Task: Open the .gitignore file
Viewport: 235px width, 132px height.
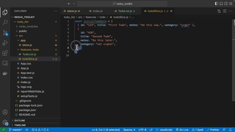Action: [x=25, y=101]
